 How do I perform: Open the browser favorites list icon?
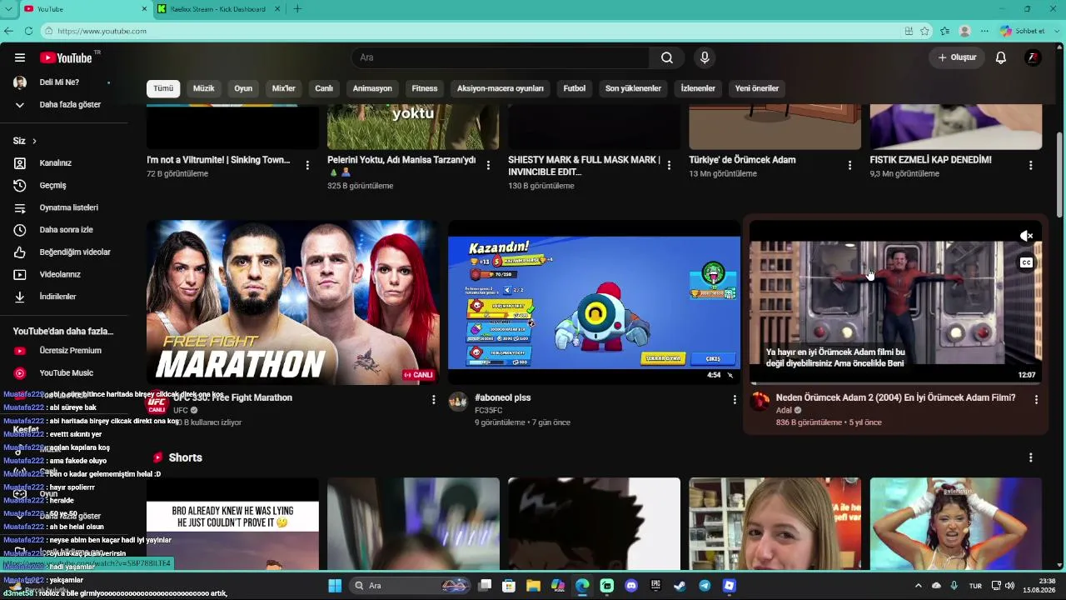944,31
